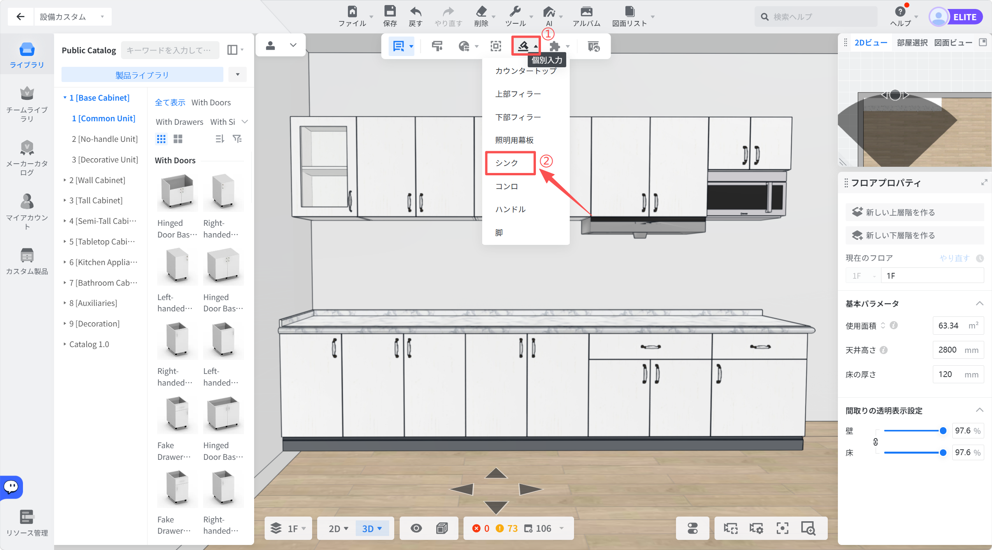Collapse the 間取りの透明表示設定 section
This screenshot has height=550, width=992.
980,410
